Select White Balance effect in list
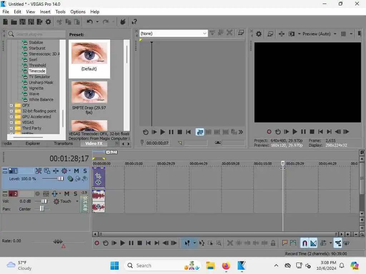Screen dimensions: 366x274 41,100
